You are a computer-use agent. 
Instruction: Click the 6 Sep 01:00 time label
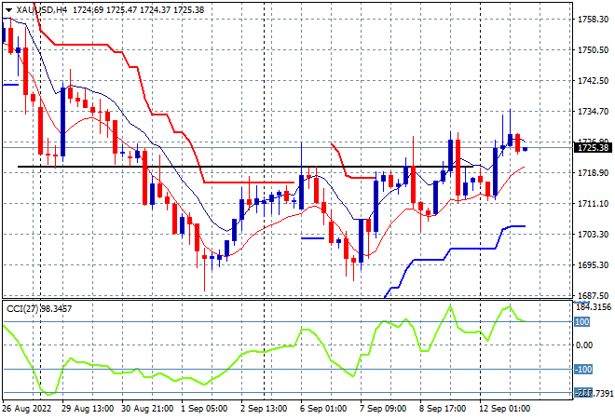point(323,409)
